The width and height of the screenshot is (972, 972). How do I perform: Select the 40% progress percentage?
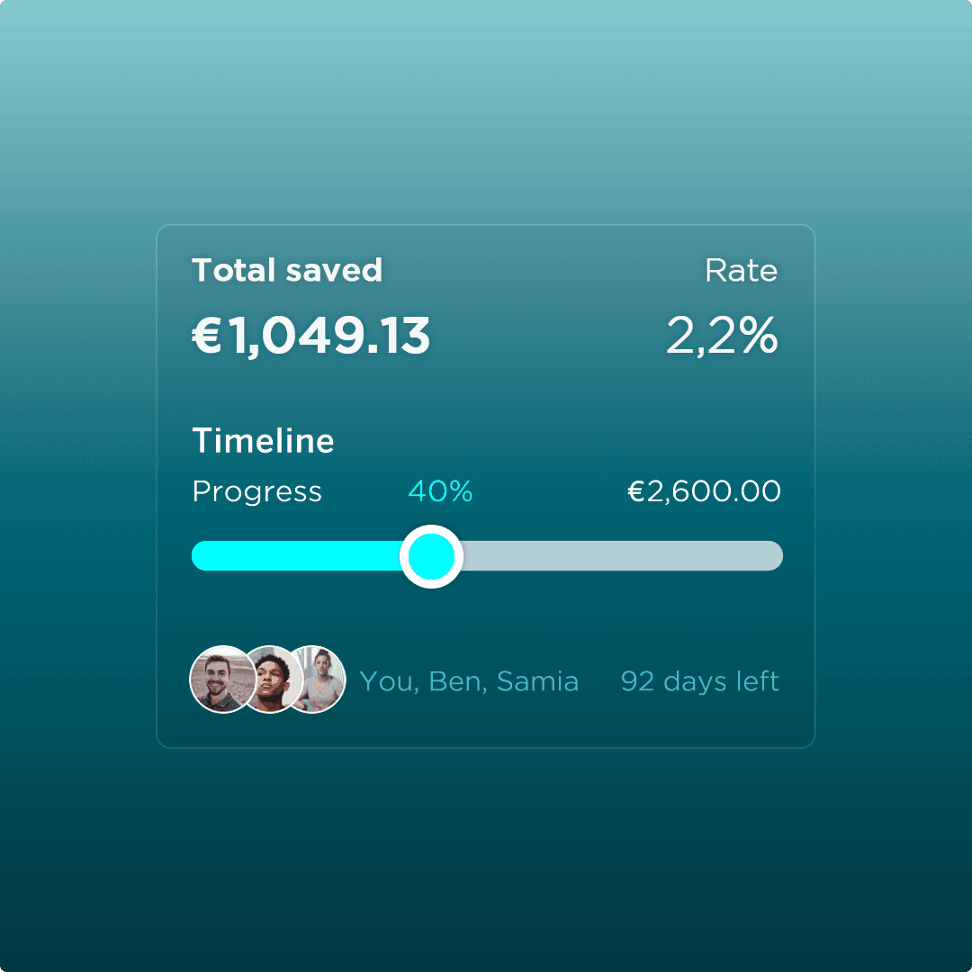click(x=440, y=491)
